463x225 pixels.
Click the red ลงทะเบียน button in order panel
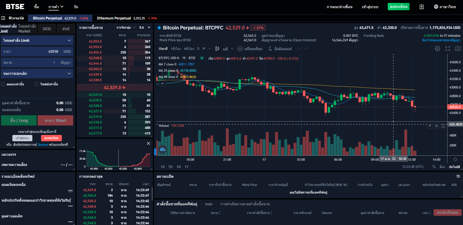51,138
